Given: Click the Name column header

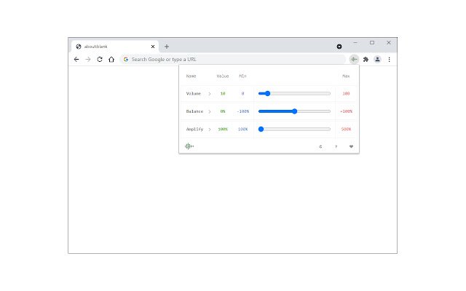Looking at the screenshot, I should (191, 76).
